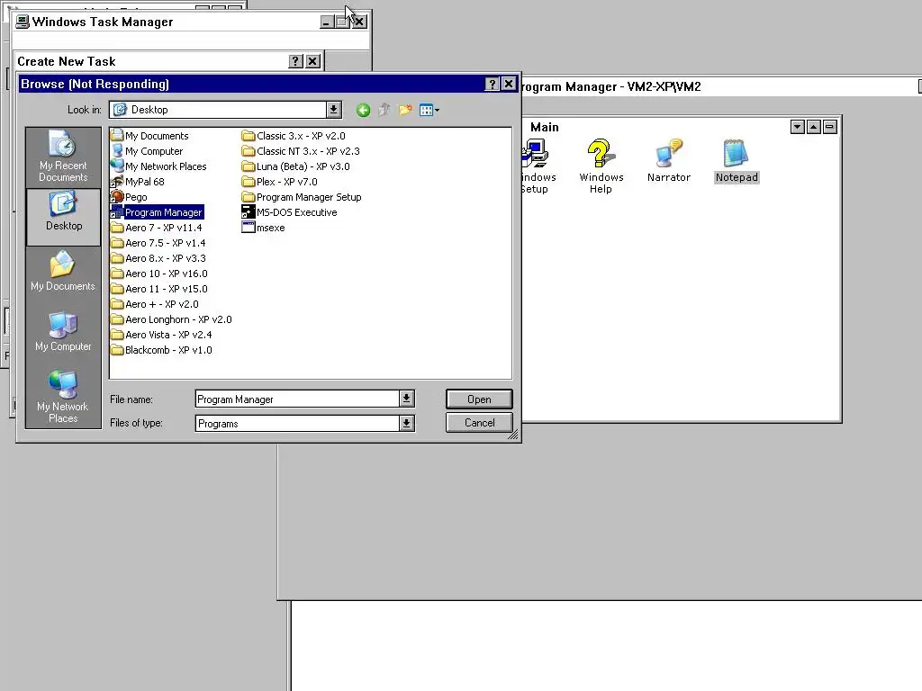Select the MS-DOS Executive program

click(x=290, y=212)
